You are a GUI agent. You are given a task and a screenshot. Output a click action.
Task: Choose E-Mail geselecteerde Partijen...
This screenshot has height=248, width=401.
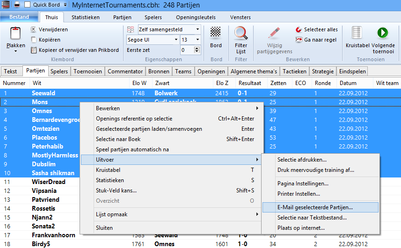click(x=321, y=207)
